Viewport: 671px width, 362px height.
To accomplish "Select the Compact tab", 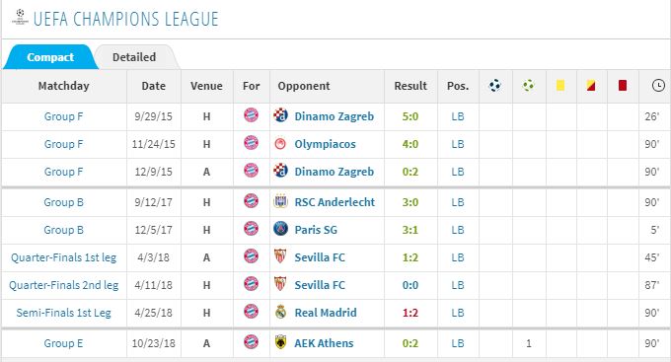I will [50, 57].
